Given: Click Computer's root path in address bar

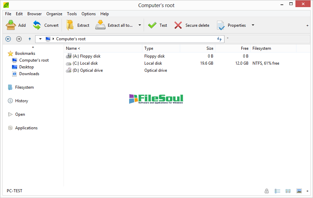Looking at the screenshot, I should (71, 39).
